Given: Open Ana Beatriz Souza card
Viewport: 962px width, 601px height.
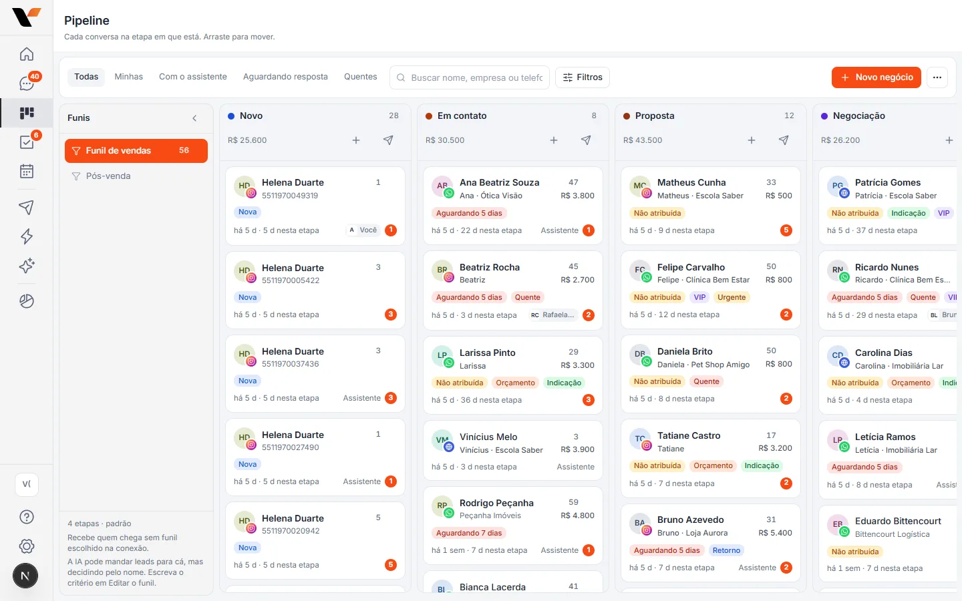Looking at the screenshot, I should [513, 206].
